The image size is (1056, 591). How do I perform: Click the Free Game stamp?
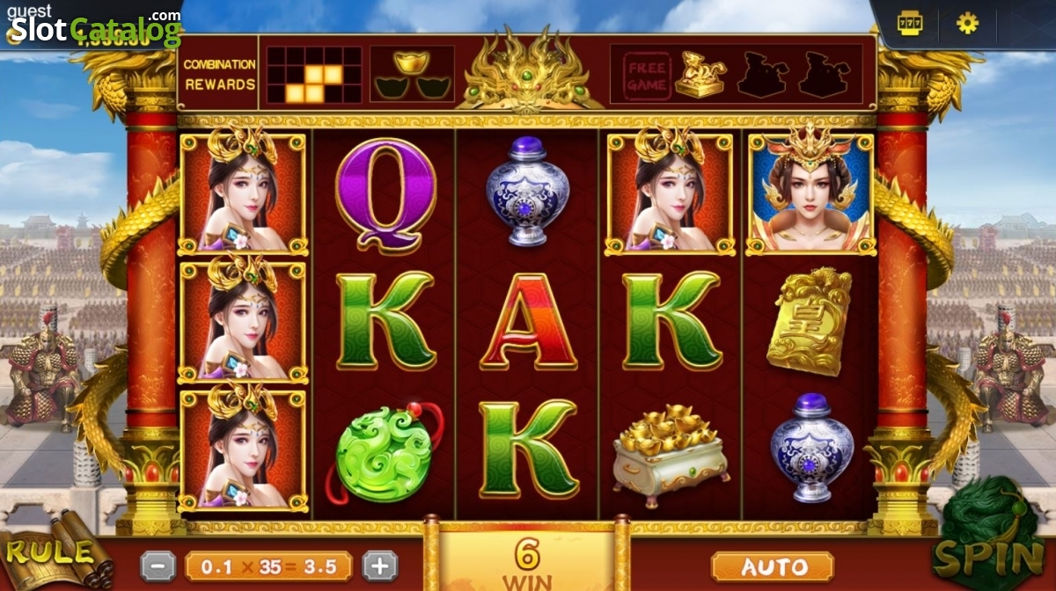tap(648, 76)
